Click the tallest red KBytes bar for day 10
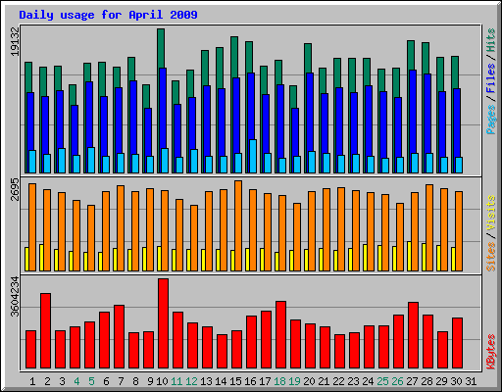502x392 pixels. point(163,323)
